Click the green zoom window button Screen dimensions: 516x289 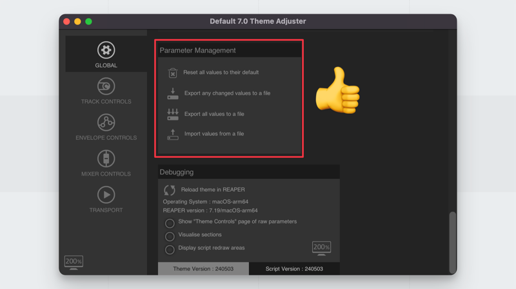88,22
